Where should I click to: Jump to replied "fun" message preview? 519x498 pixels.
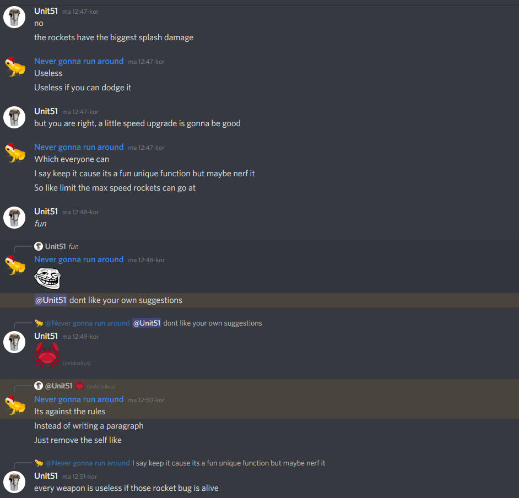73,246
